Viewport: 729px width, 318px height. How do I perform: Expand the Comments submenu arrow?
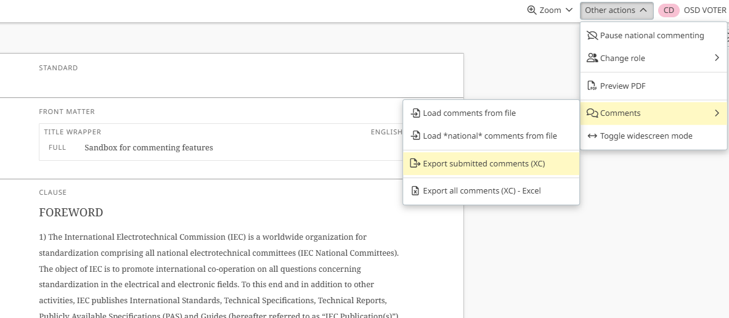pyautogui.click(x=717, y=113)
